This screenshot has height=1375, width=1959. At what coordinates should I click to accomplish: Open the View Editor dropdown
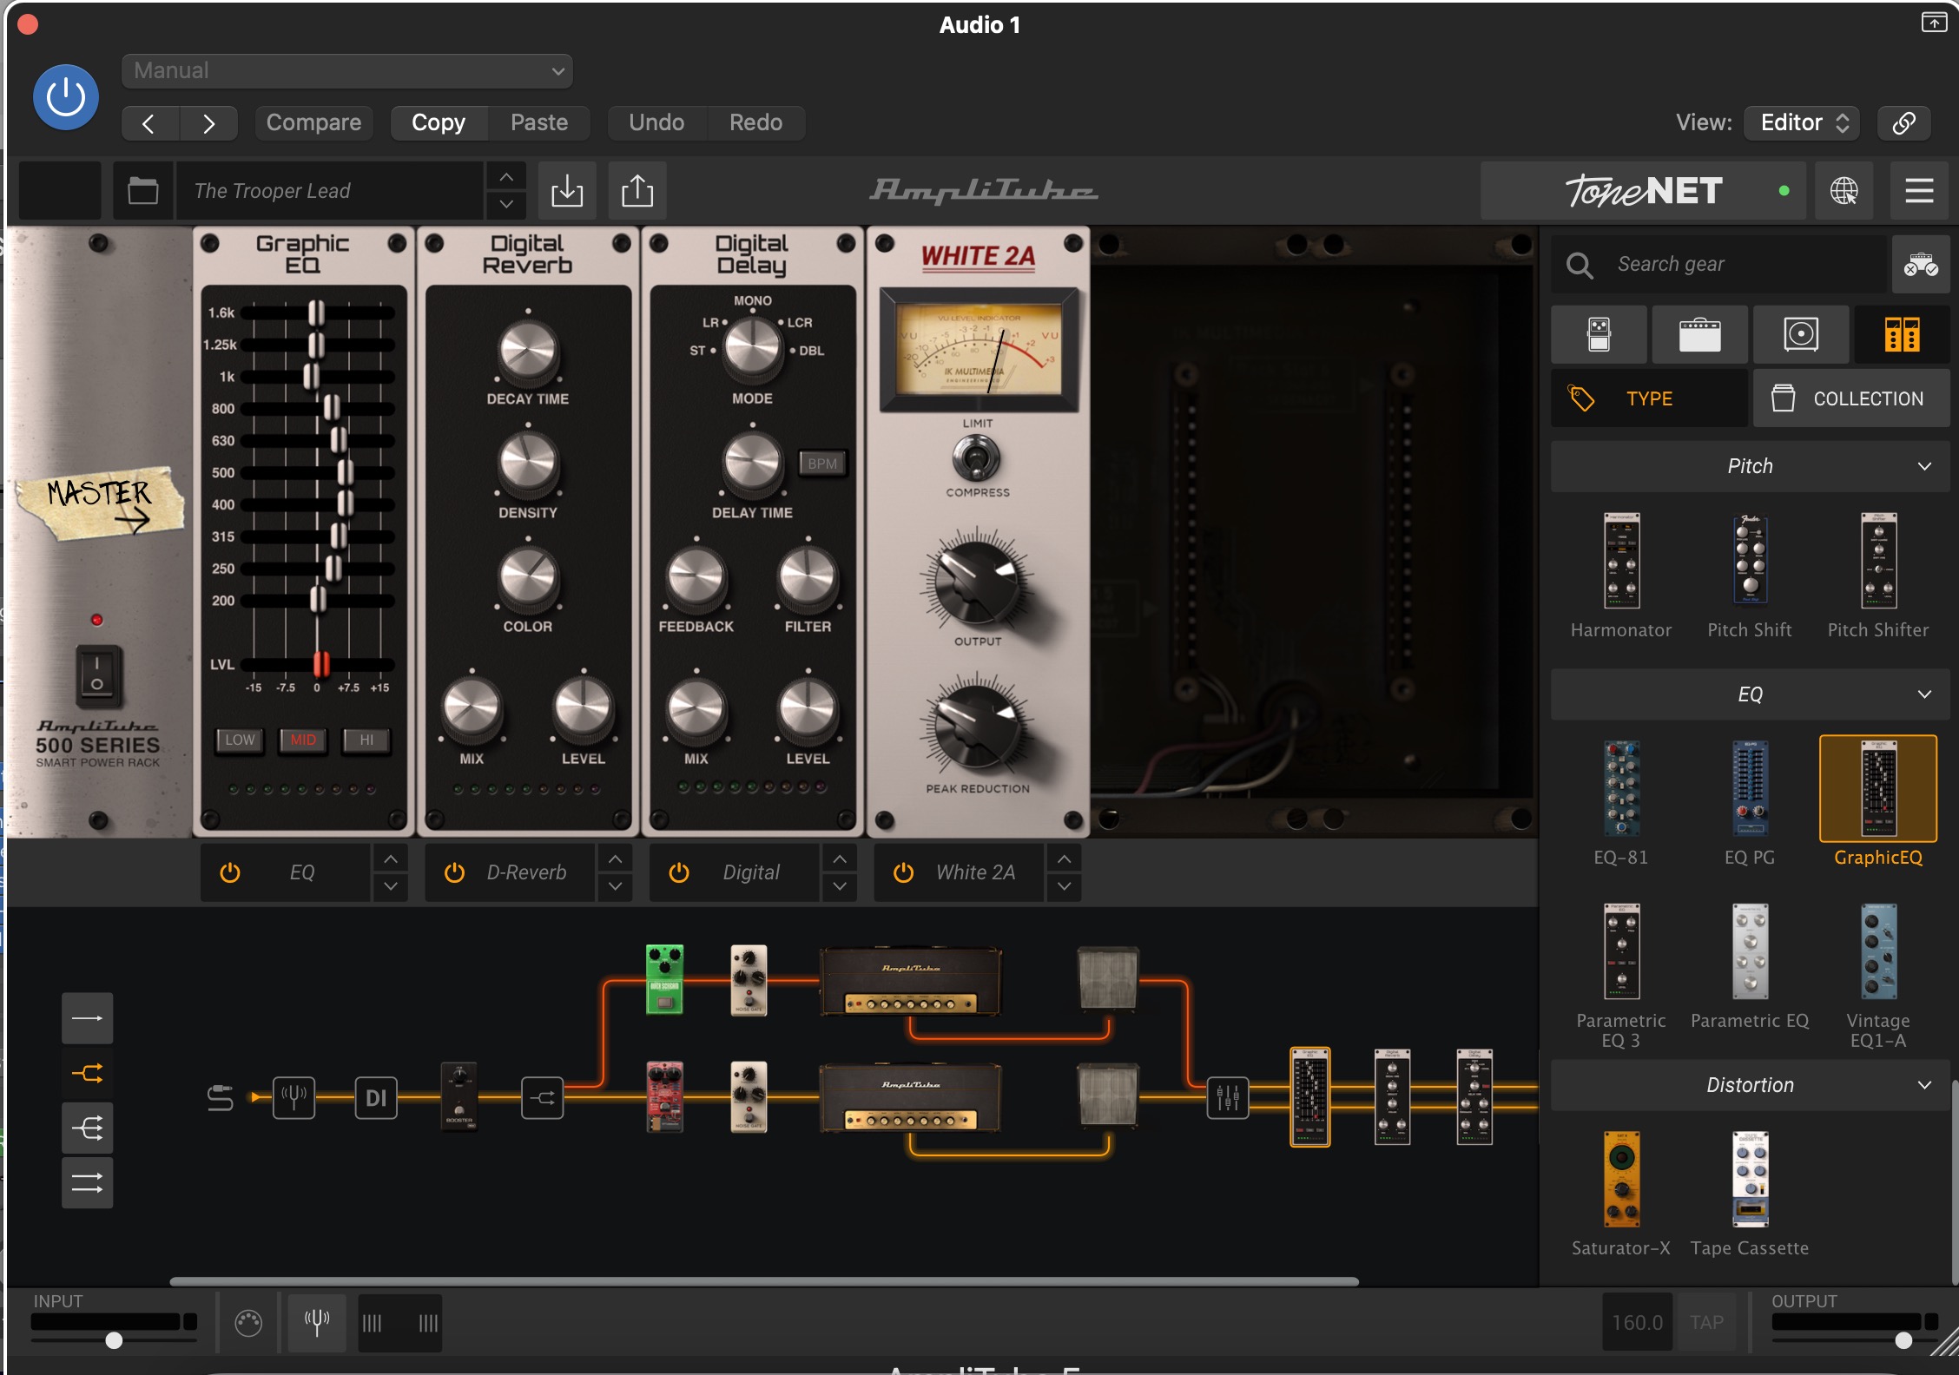tap(1804, 122)
